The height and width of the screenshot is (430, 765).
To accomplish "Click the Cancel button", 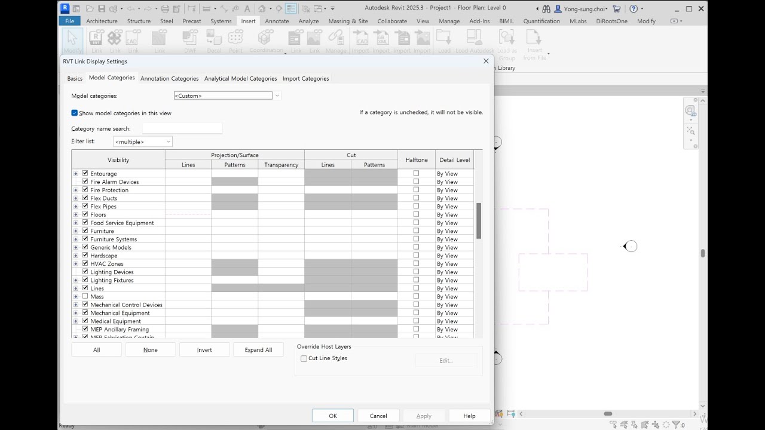I will pyautogui.click(x=378, y=416).
